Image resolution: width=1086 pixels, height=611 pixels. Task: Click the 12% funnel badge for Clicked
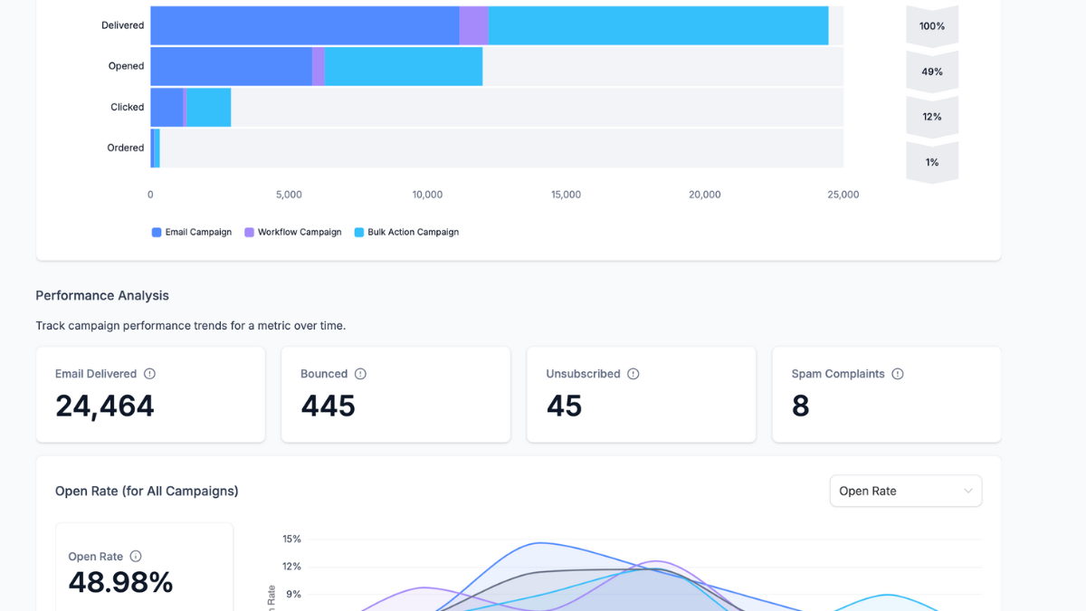[x=932, y=117]
